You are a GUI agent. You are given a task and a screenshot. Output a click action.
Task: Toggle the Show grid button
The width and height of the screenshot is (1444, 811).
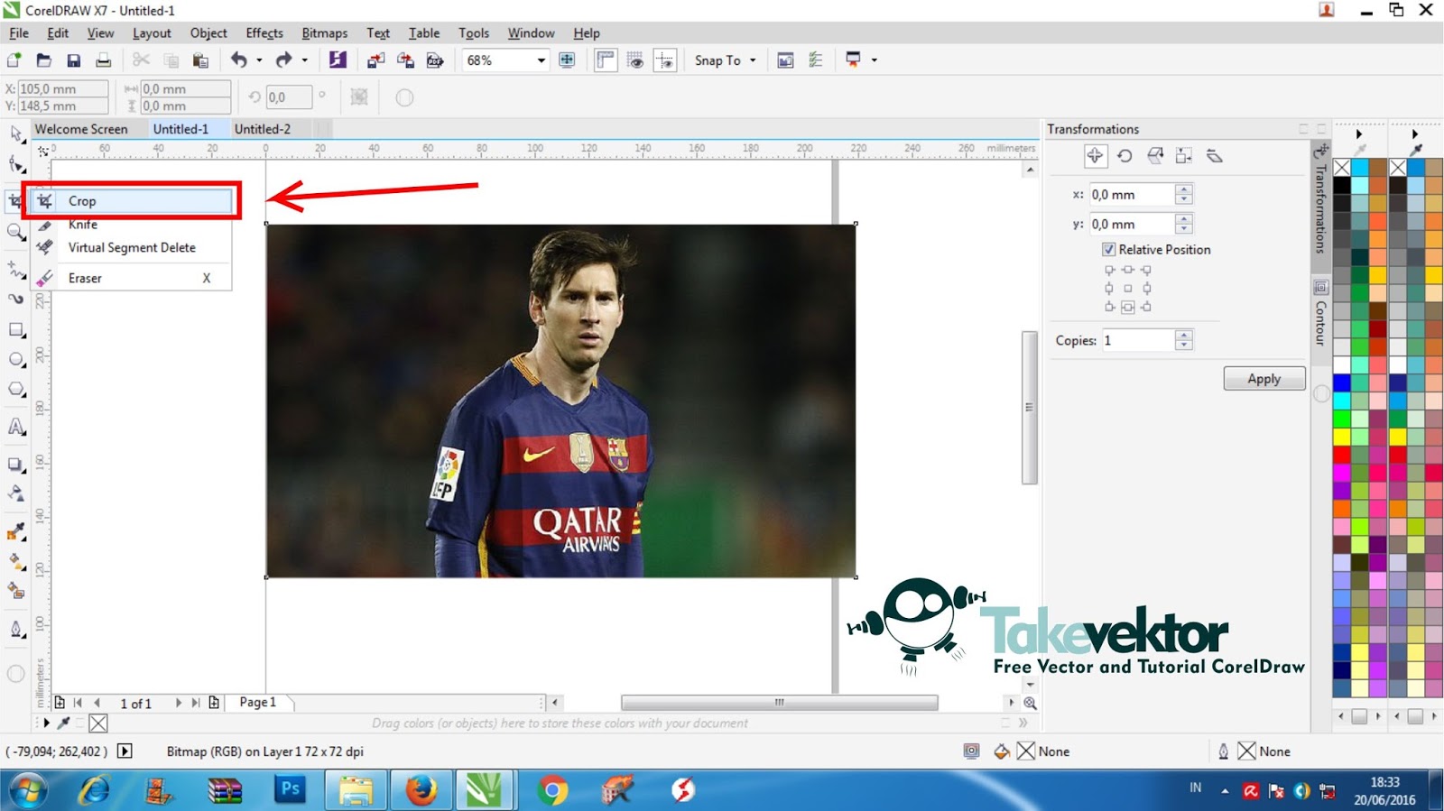click(x=635, y=60)
